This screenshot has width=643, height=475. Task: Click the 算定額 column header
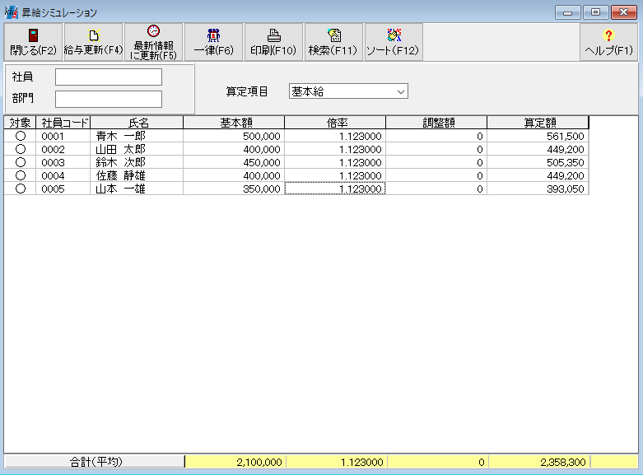click(538, 122)
